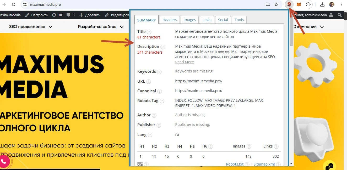This screenshot has height=170, width=347.
Task: Click the help icon next to Lang
Action: 150,135
